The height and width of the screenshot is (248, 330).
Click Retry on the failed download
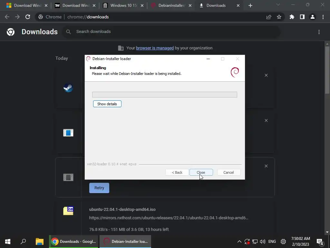point(99,188)
